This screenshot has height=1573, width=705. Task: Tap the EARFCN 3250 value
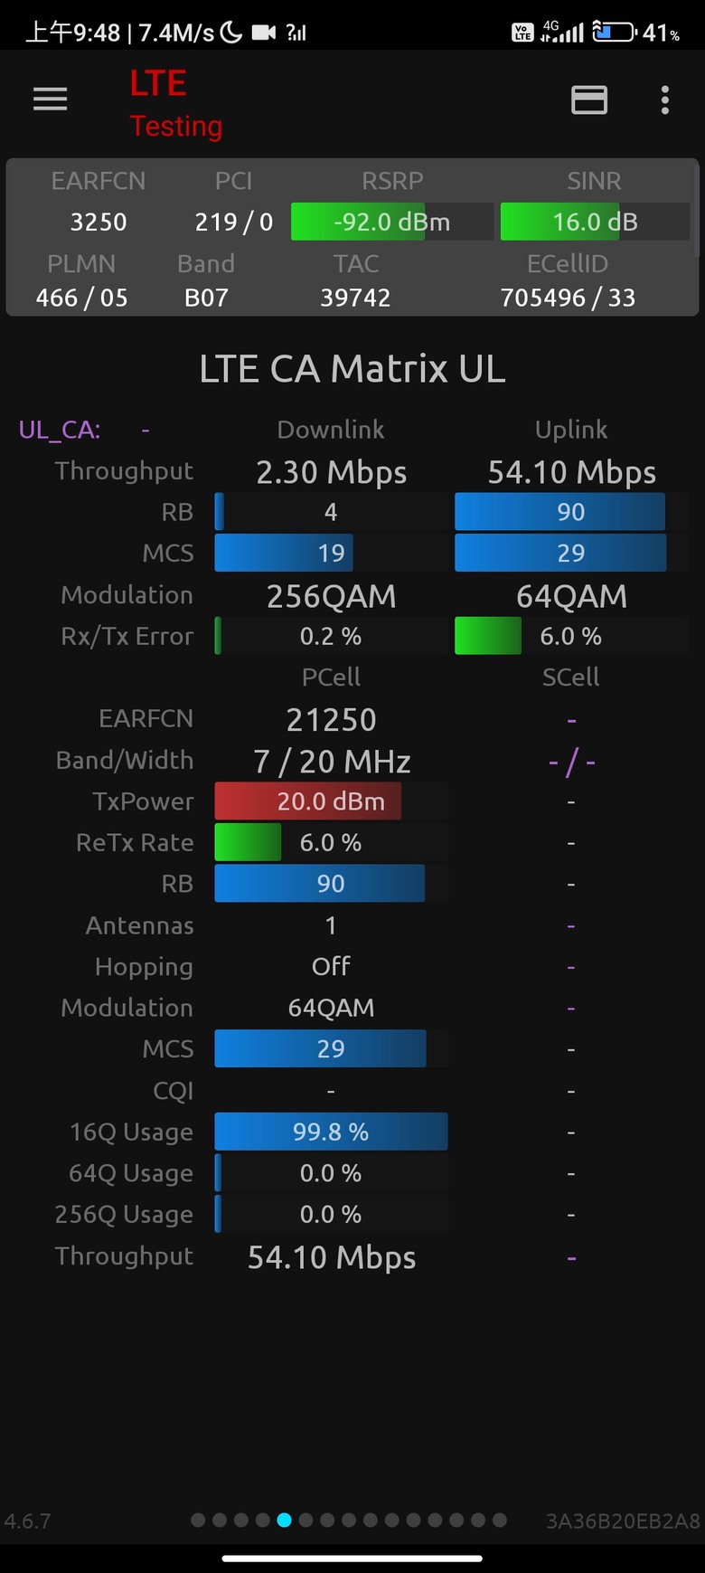99,223
